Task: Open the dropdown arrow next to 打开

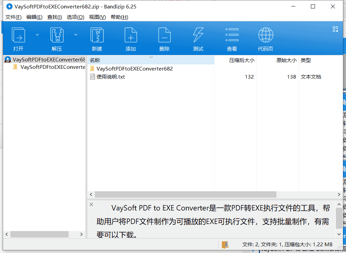Action: tap(37, 35)
